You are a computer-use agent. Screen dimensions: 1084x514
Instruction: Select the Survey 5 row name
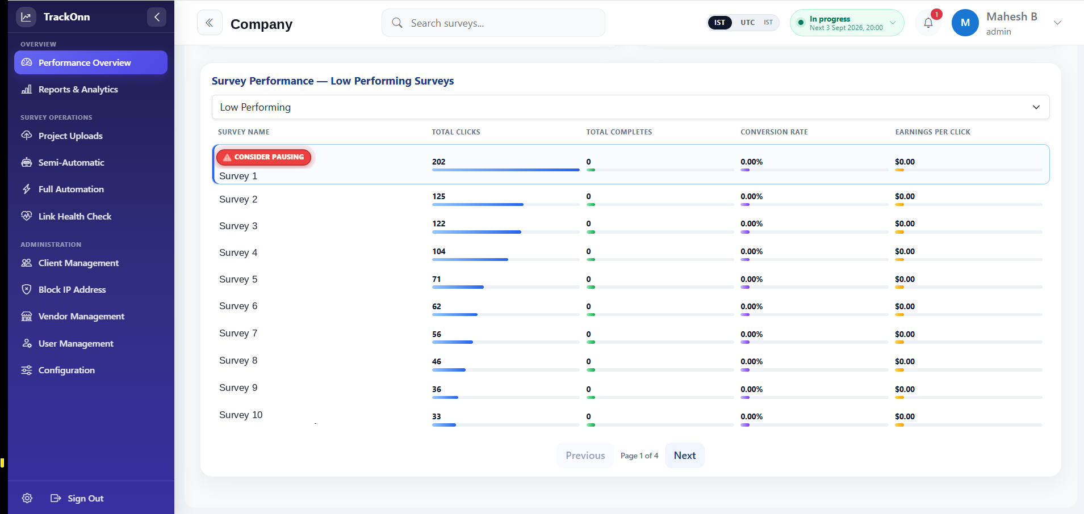238,279
